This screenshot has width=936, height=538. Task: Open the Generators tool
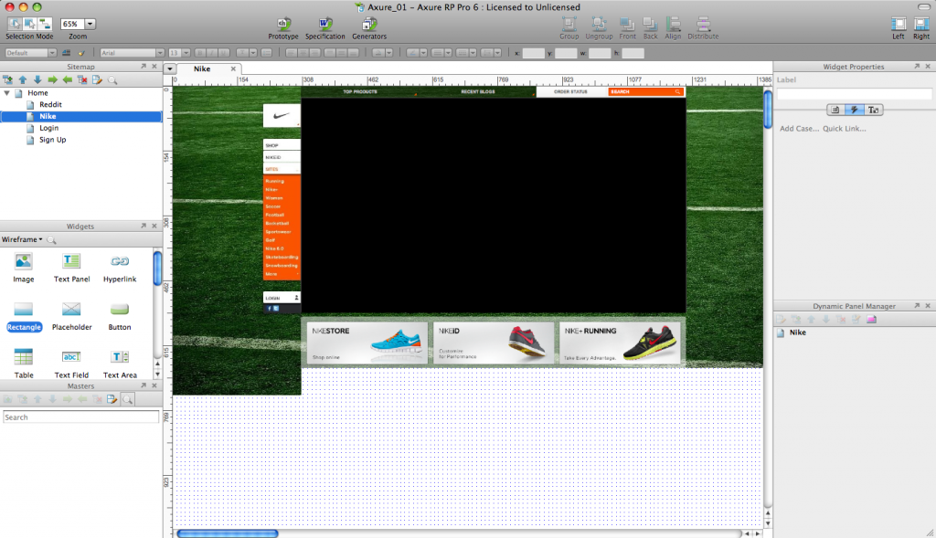pyautogui.click(x=369, y=24)
